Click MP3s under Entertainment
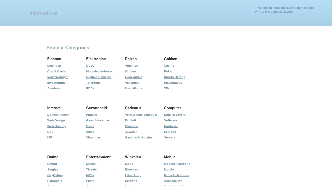 click(90, 175)
